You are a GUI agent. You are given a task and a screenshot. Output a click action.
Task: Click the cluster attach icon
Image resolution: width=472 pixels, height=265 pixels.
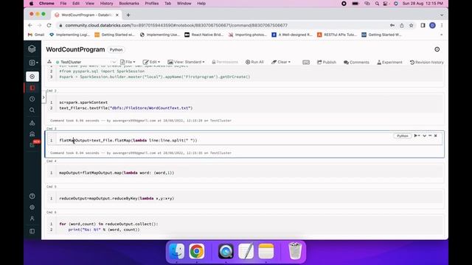click(x=49, y=62)
